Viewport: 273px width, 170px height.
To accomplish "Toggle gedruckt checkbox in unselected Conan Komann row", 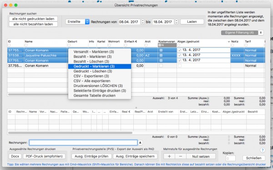I will pyautogui.click(x=180, y=66).
